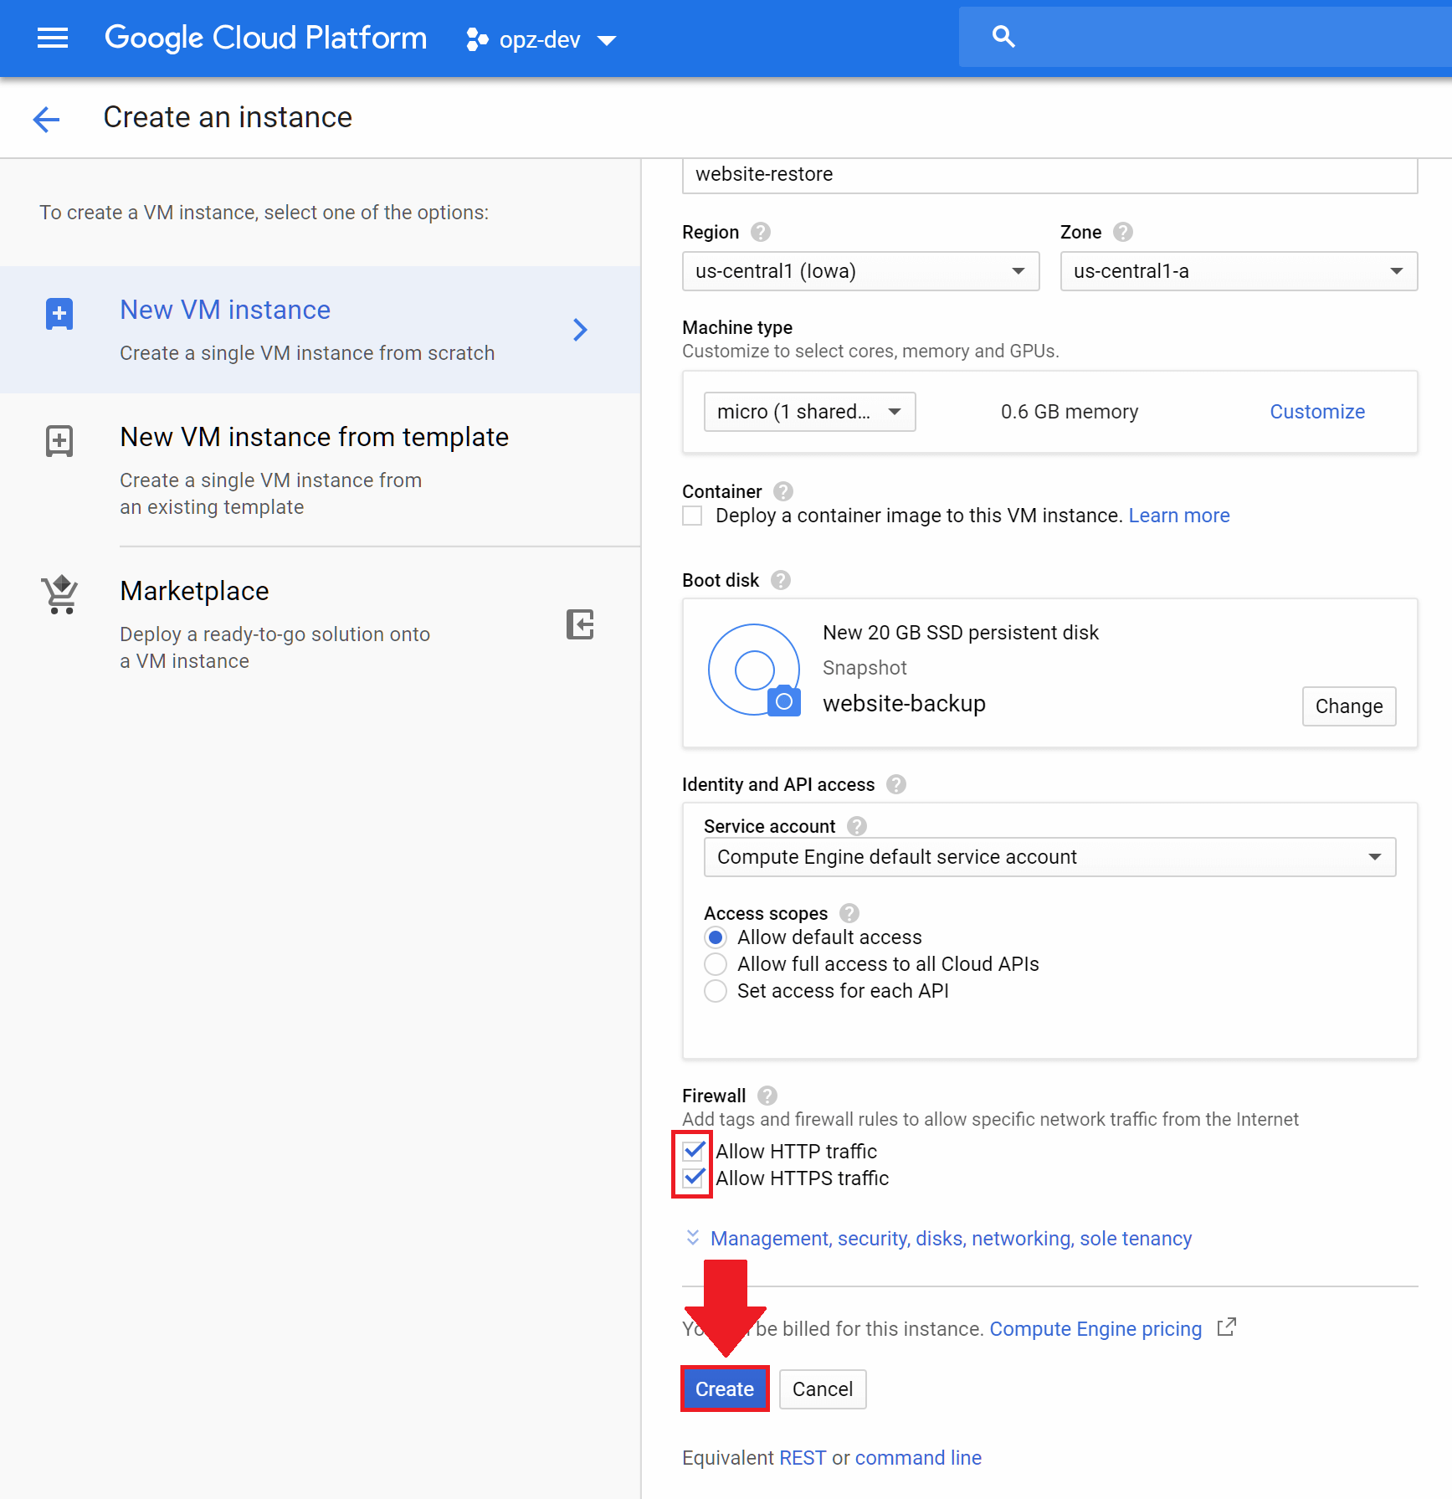Click the Google Cloud Platform logo text
1452x1499 pixels.
pos(265,39)
